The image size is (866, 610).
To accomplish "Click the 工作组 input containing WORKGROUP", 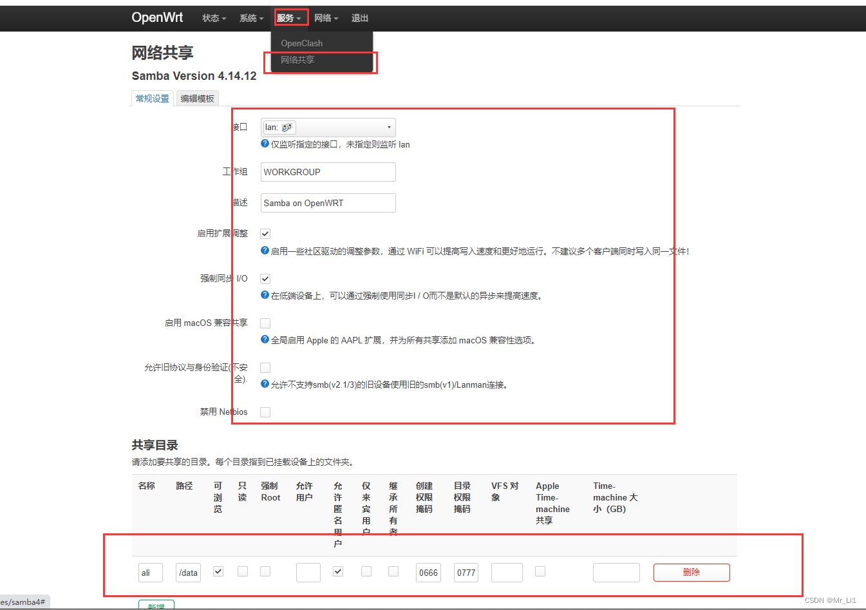I will [x=328, y=171].
